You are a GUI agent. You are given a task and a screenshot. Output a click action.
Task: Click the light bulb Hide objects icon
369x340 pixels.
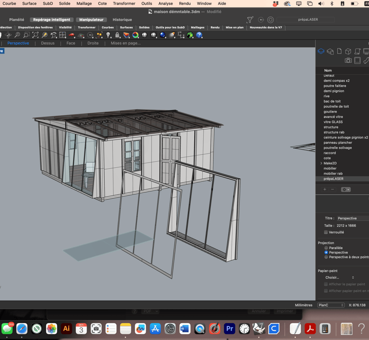(108, 35)
